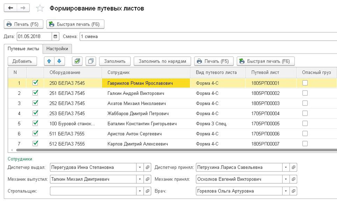
Task: Enable Опасный груз for row 2
Action: pyautogui.click(x=305, y=93)
